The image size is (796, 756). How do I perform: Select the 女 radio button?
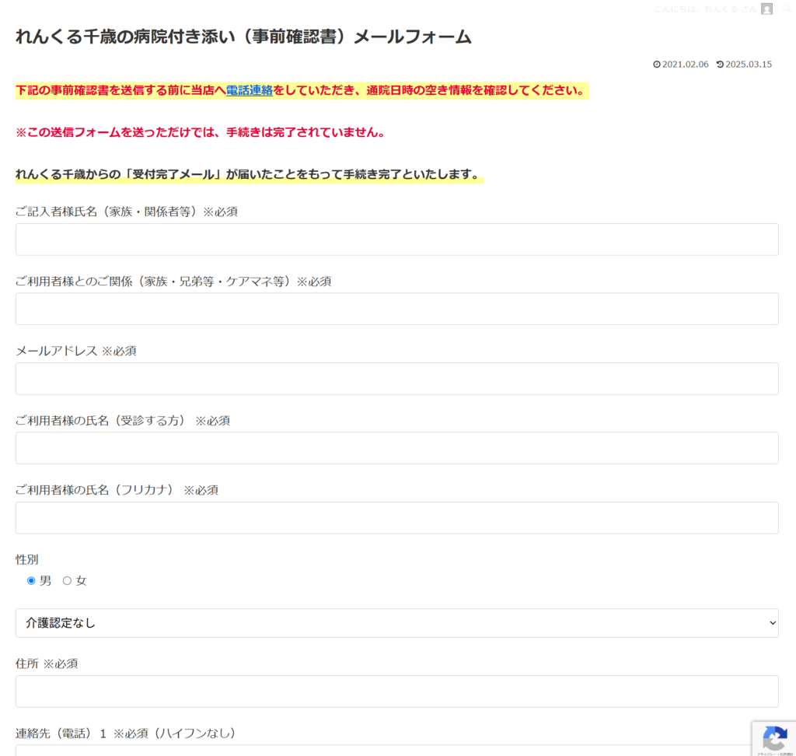click(x=67, y=580)
